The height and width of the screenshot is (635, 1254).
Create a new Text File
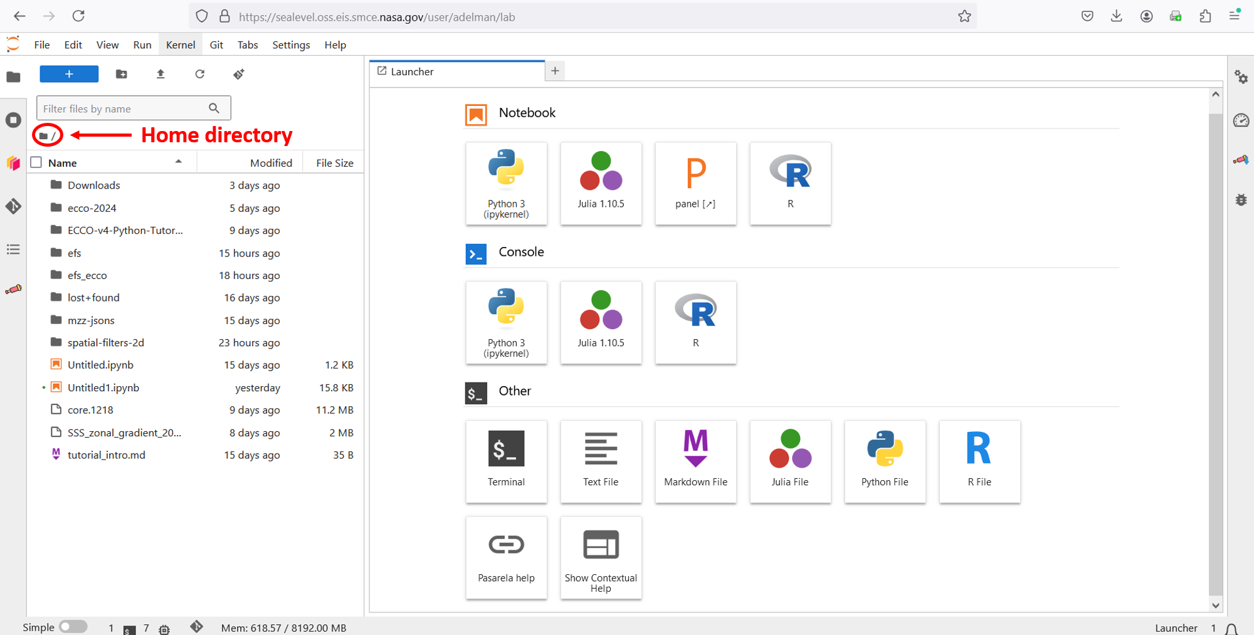[601, 461]
